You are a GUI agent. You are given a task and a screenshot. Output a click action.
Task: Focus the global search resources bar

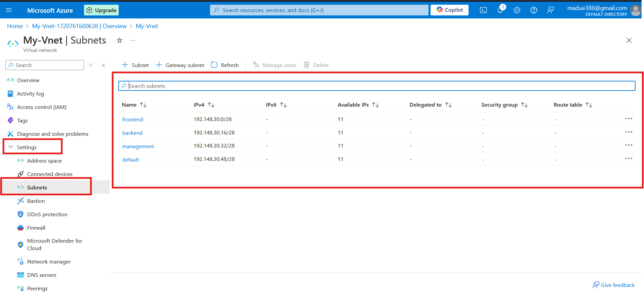319,10
